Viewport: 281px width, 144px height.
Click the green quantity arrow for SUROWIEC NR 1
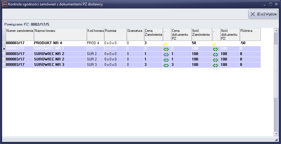pos(215,49)
